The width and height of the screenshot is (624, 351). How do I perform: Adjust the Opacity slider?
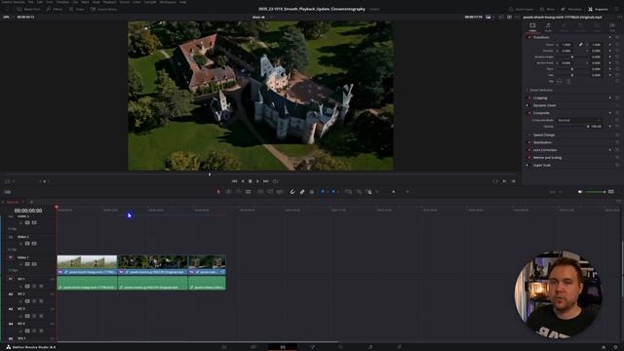tap(572, 127)
